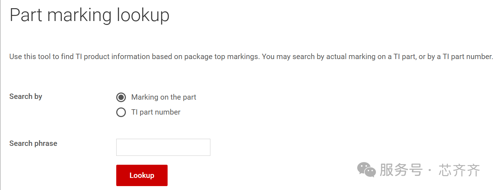496x190 pixels.
Task: Choose the "TI part number" radio option
Action: click(121, 112)
